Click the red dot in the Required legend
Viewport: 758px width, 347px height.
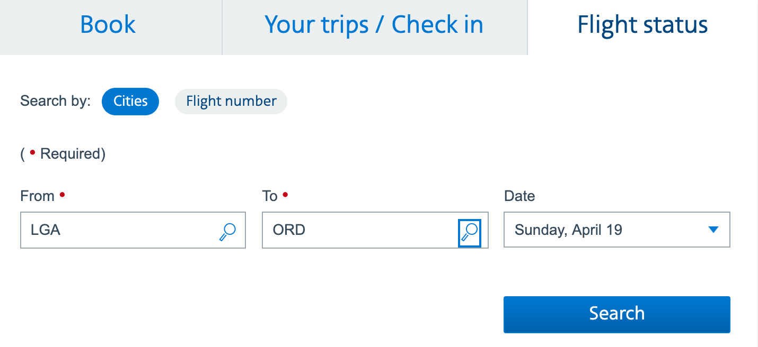click(x=33, y=152)
